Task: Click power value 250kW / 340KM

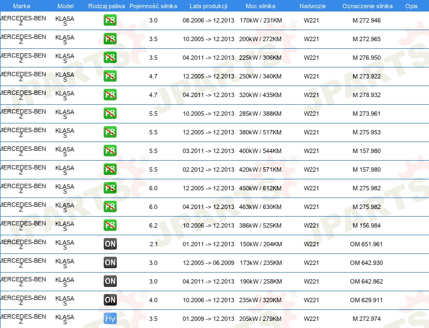Action: [260, 76]
